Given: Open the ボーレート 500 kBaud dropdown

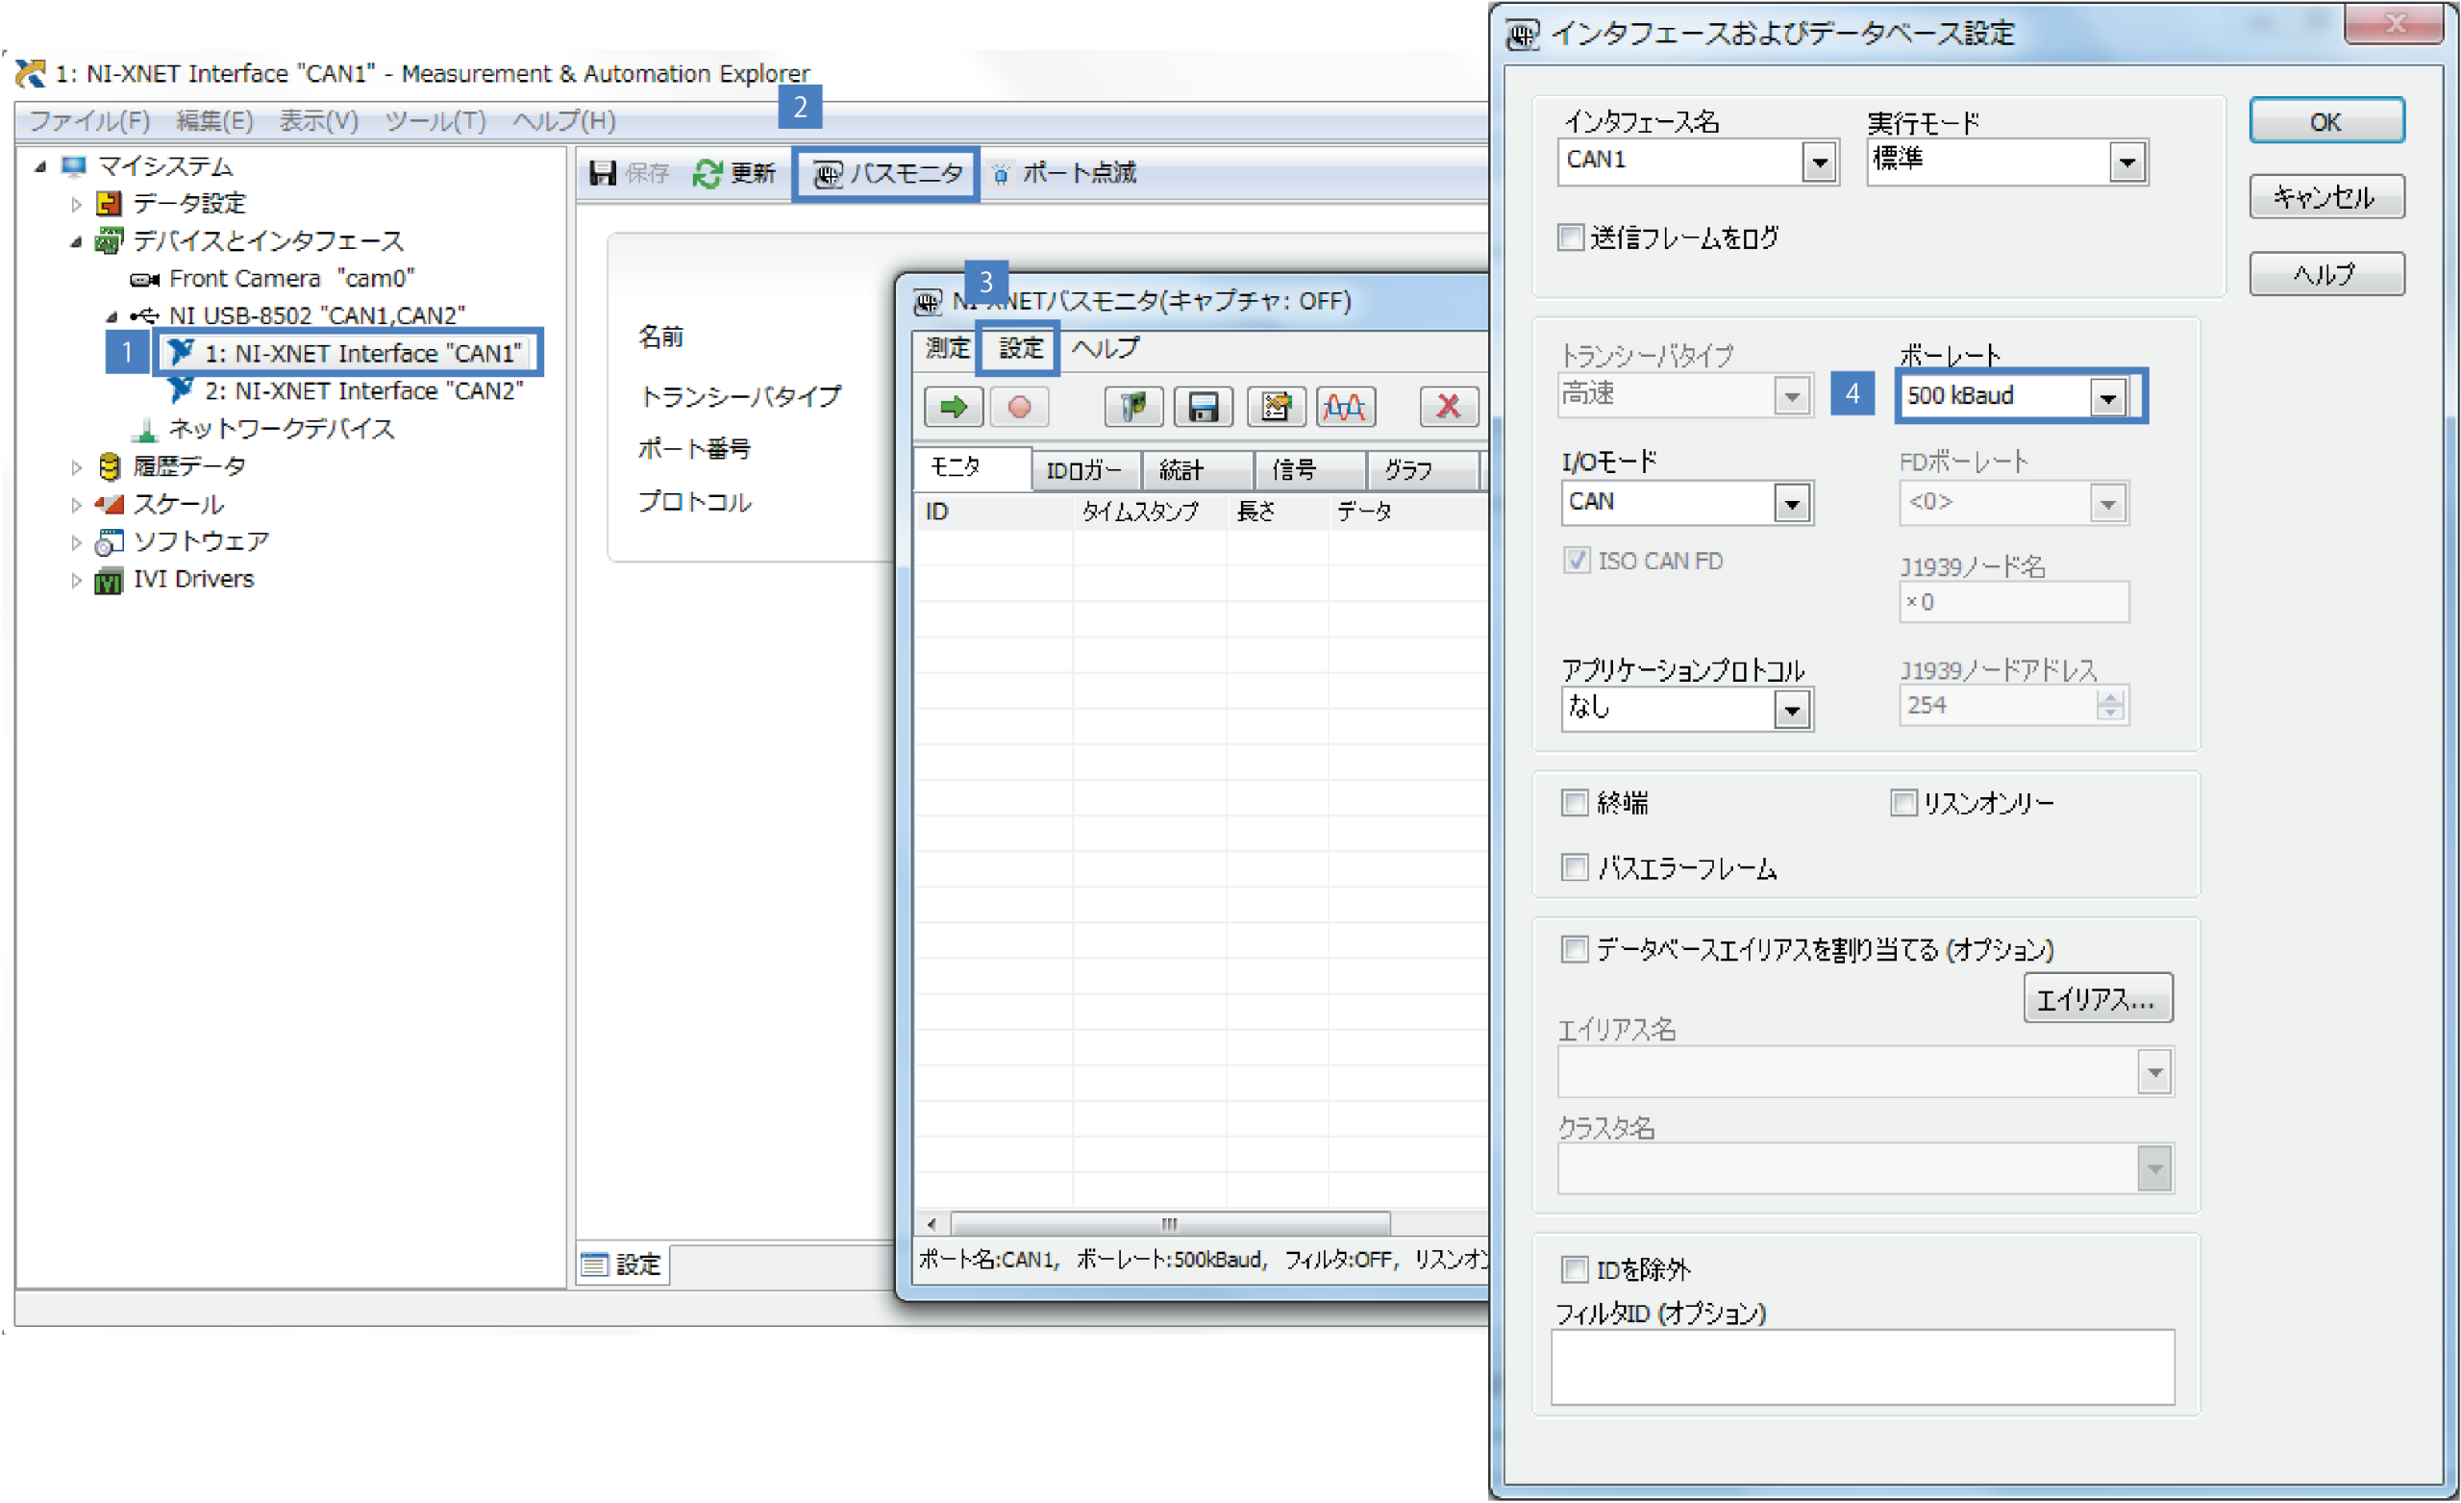Looking at the screenshot, I should tap(2107, 397).
